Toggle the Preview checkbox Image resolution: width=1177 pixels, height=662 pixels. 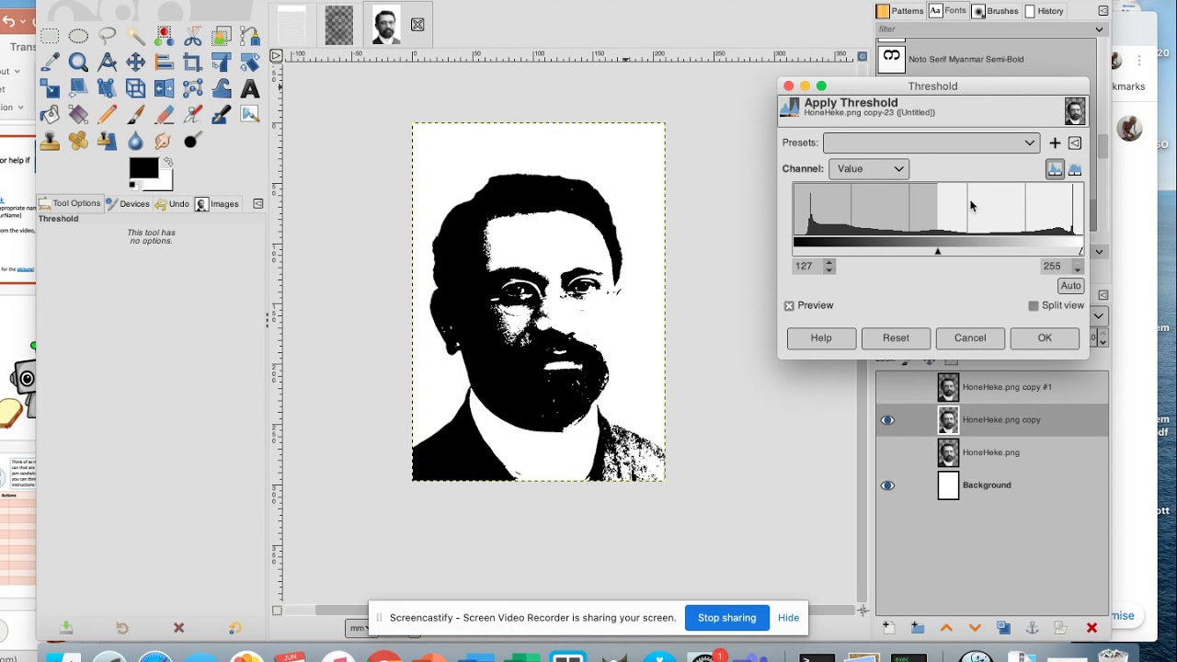click(789, 305)
